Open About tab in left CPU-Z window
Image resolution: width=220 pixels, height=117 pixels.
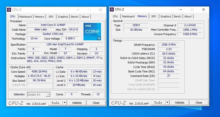click(x=85, y=17)
